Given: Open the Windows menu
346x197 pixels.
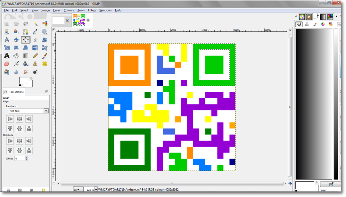Looking at the screenshot, I should (x=105, y=10).
